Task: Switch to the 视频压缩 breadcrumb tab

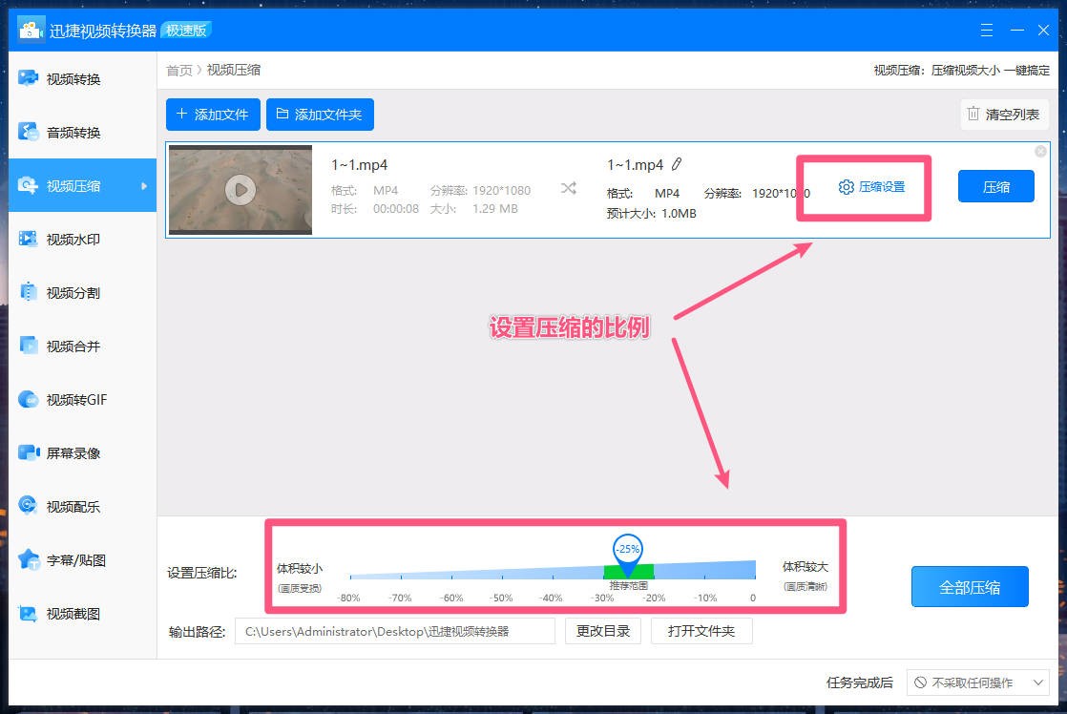Action: (234, 70)
